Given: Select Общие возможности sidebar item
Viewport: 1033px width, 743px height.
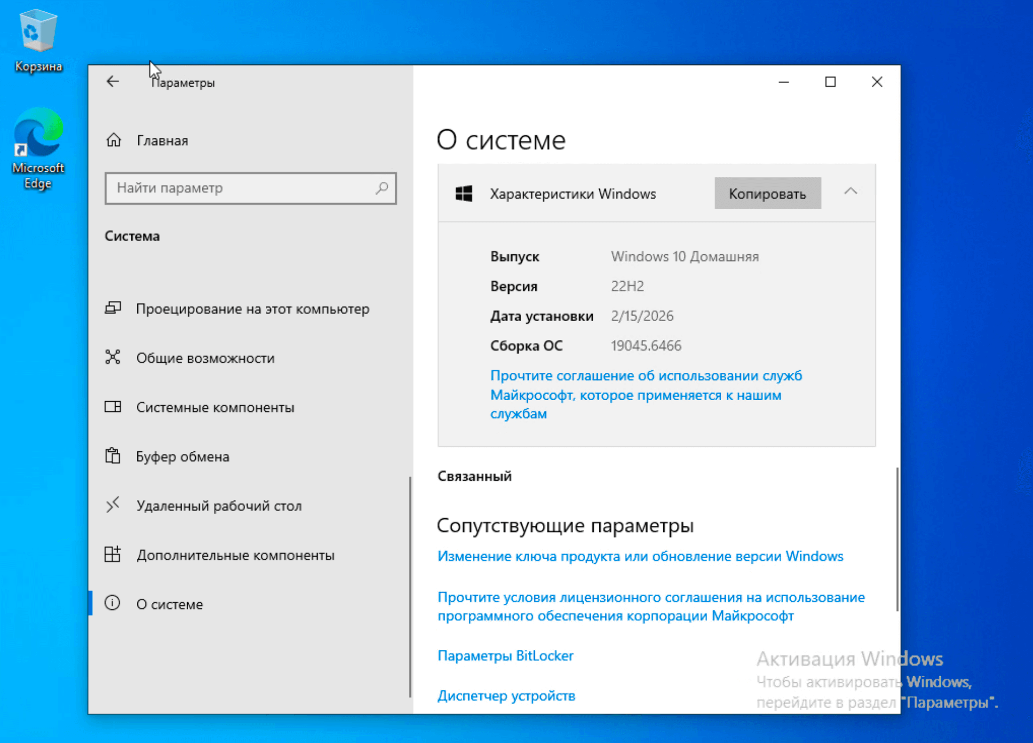Looking at the screenshot, I should click(x=205, y=358).
